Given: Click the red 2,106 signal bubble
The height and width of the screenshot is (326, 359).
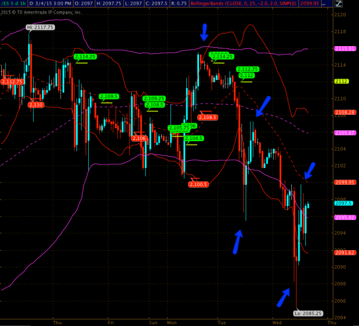Looking at the screenshot, I should pyautogui.click(x=139, y=138).
